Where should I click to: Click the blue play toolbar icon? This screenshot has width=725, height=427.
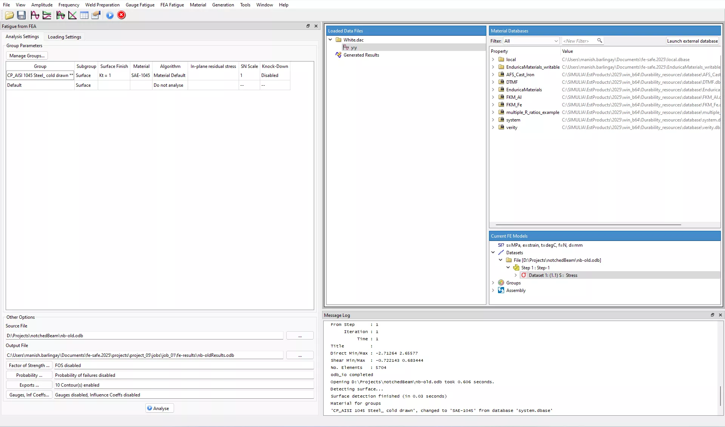click(x=110, y=15)
